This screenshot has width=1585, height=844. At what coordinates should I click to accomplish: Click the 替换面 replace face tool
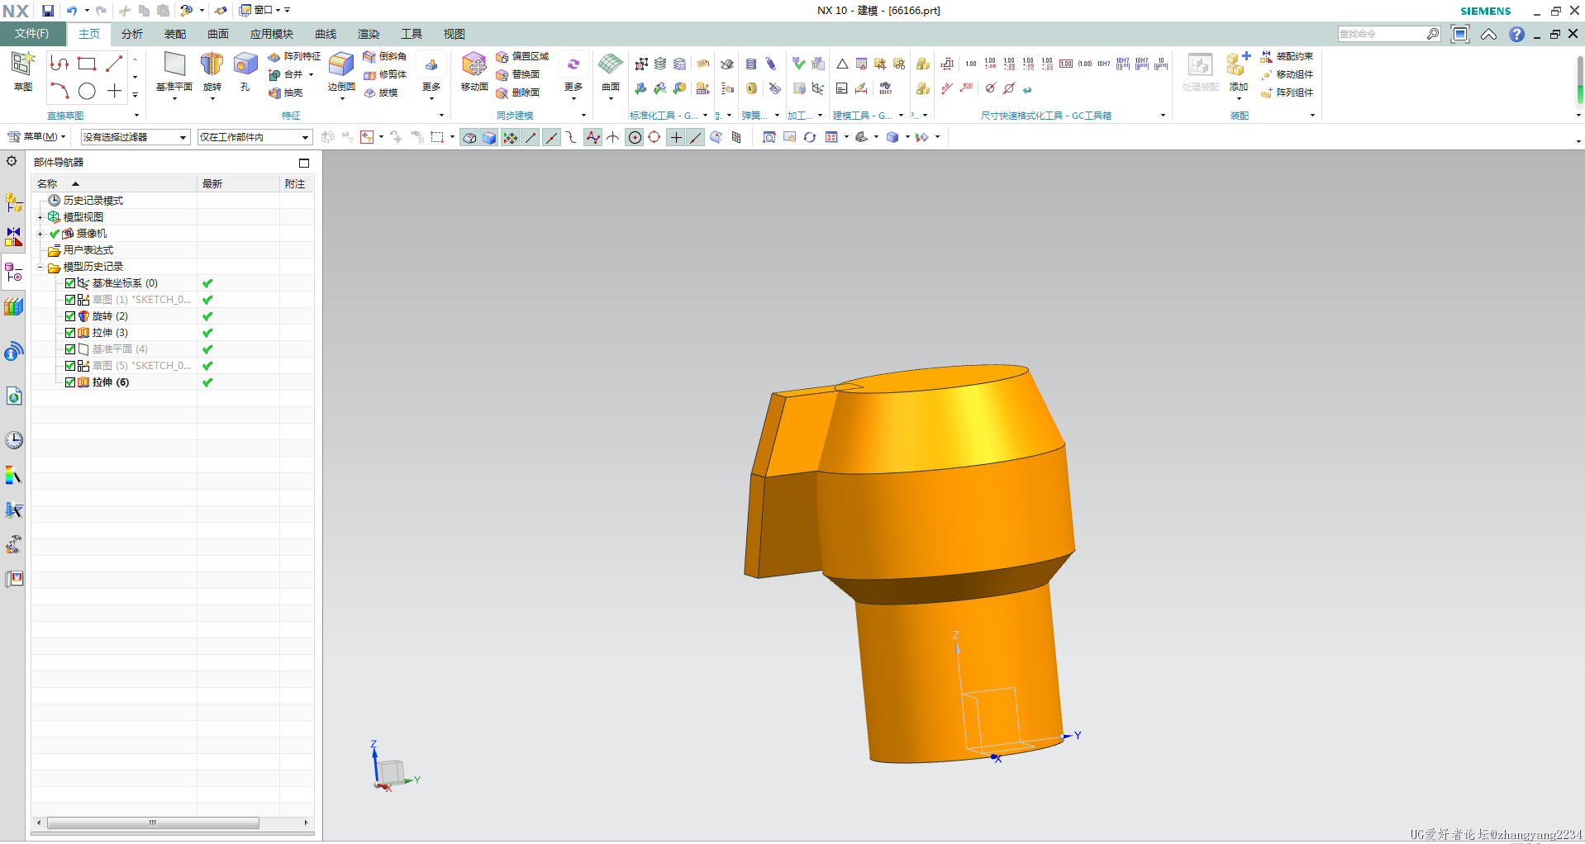pyautogui.click(x=518, y=74)
